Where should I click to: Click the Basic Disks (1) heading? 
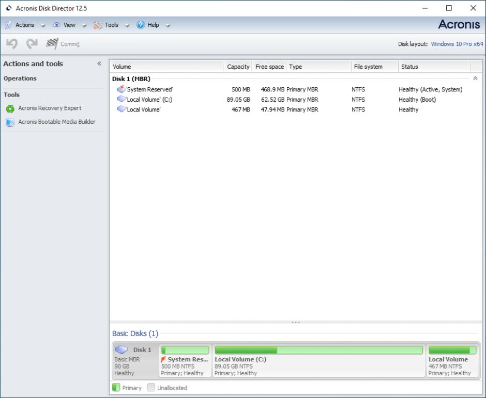pyautogui.click(x=135, y=333)
